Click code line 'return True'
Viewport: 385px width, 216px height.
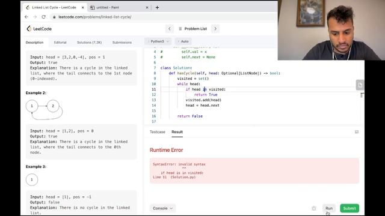[x=206, y=95]
